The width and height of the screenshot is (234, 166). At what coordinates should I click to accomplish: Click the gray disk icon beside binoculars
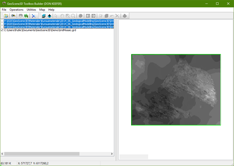pos(21,16)
